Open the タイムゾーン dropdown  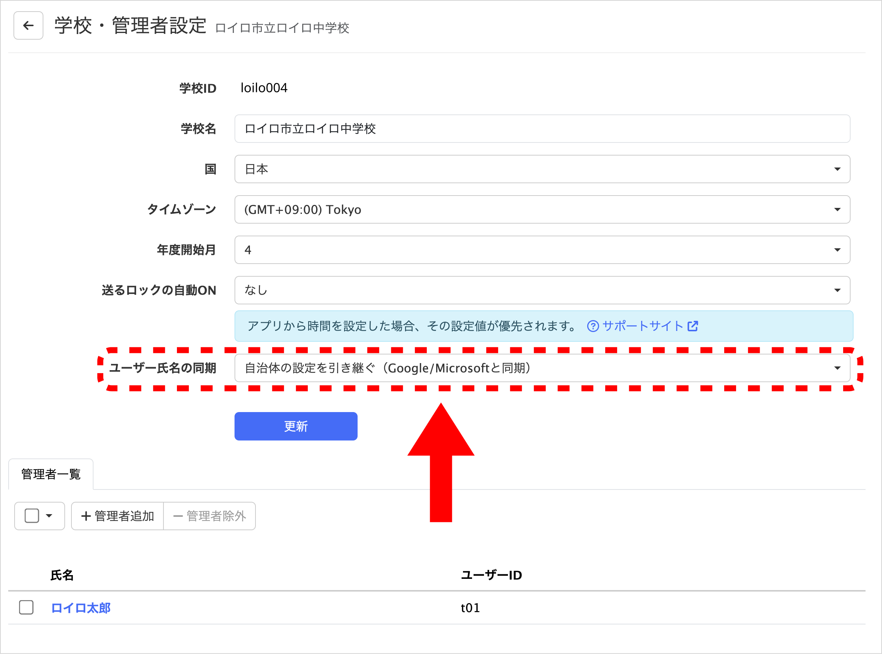pos(542,209)
